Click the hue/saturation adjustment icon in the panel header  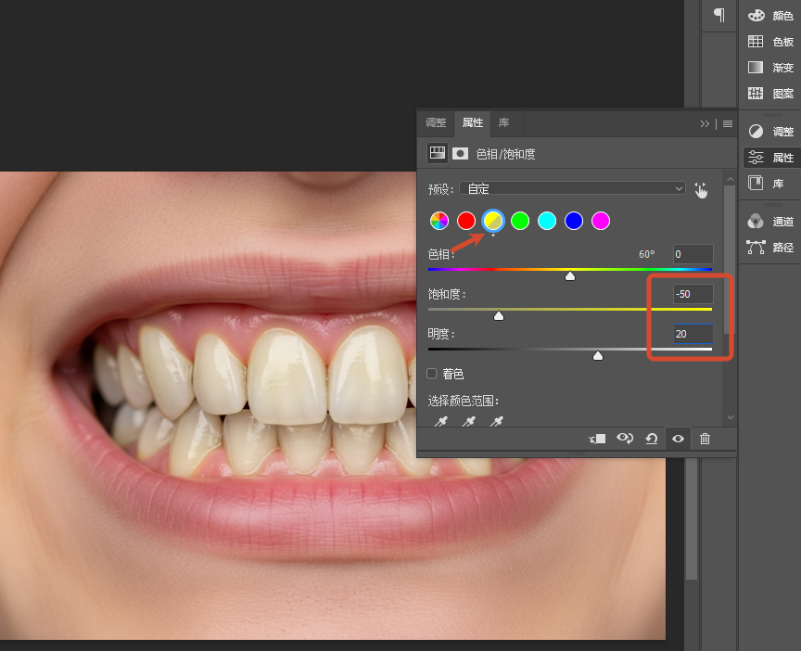tap(438, 153)
